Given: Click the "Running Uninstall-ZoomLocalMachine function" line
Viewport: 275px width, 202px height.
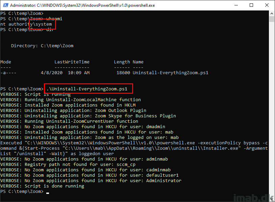Looking at the screenshot, I should click(x=71, y=100).
